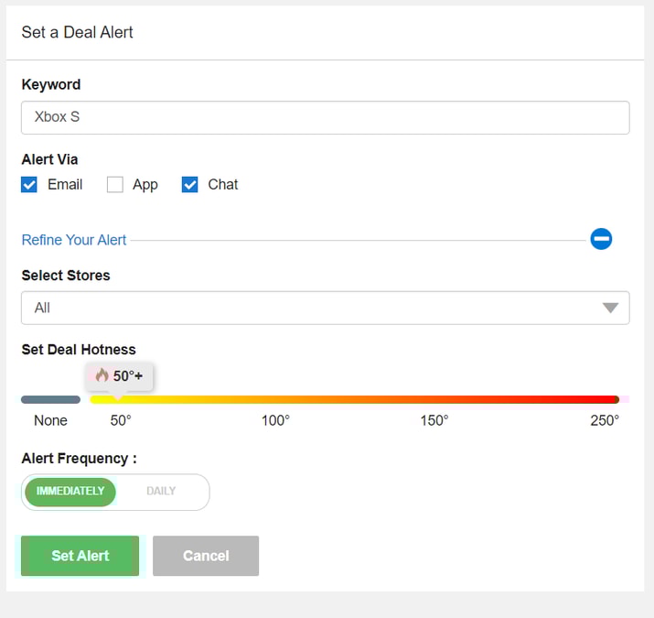
Task: Click the 50°+ flame tooltip
Action: coord(119,375)
